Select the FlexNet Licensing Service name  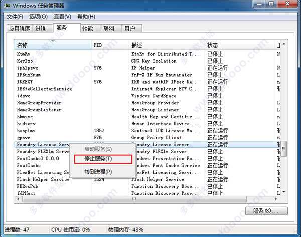43,172
